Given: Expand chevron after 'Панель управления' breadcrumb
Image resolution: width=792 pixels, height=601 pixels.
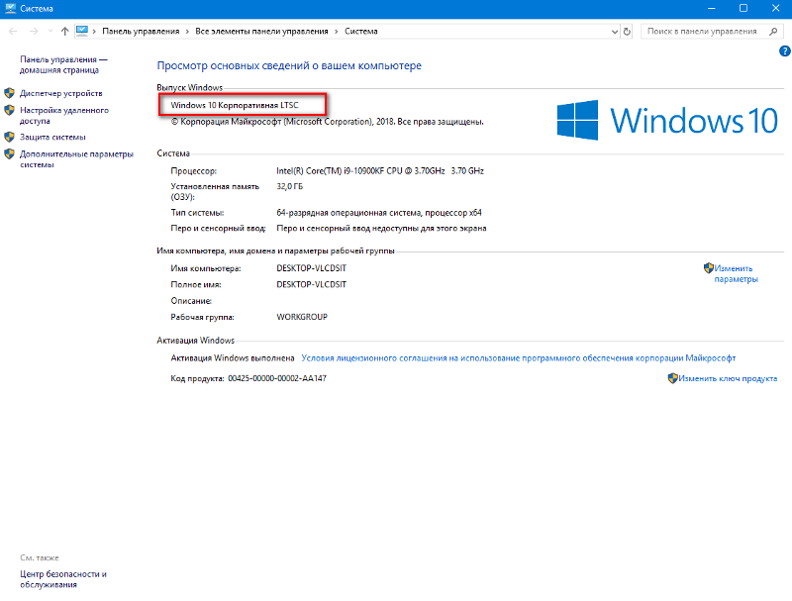Looking at the screenshot, I should [187, 32].
